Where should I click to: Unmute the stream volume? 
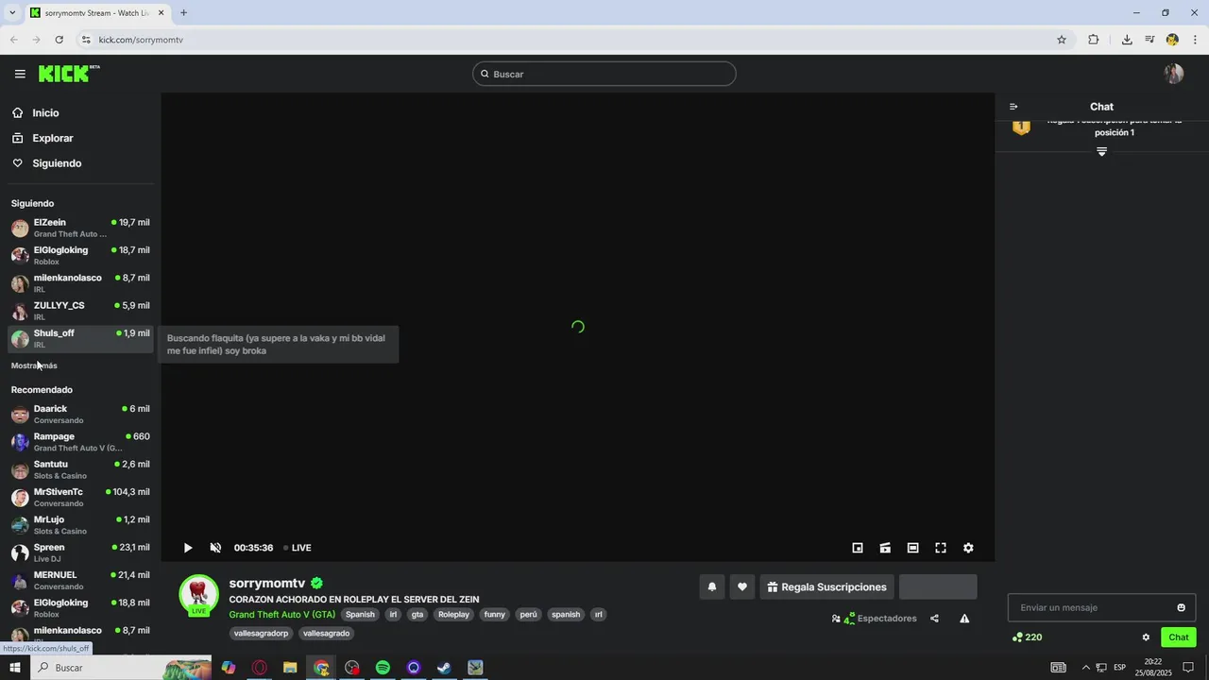(x=215, y=548)
